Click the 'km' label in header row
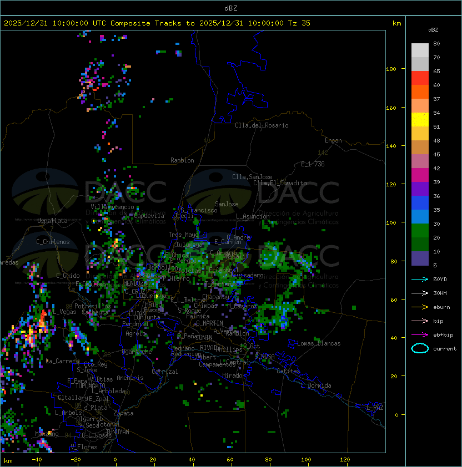 396,23
